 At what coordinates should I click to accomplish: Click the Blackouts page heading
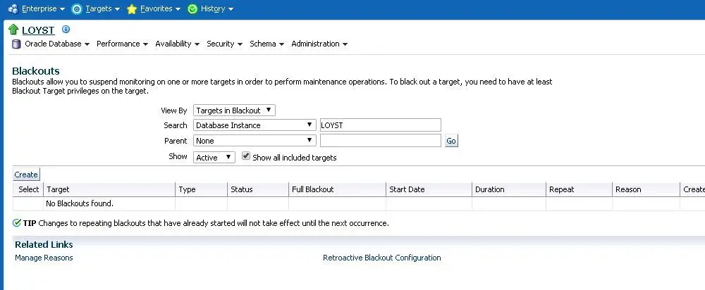click(36, 71)
